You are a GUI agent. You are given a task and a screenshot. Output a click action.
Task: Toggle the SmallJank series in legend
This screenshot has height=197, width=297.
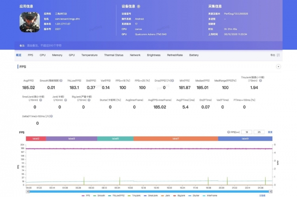pyautogui.click(x=151, y=195)
